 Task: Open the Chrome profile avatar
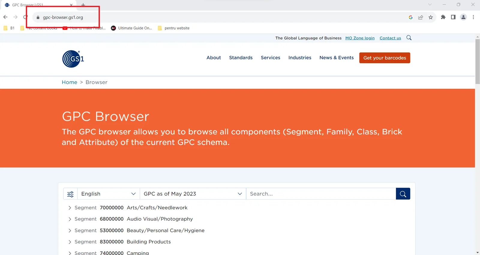pos(463,17)
